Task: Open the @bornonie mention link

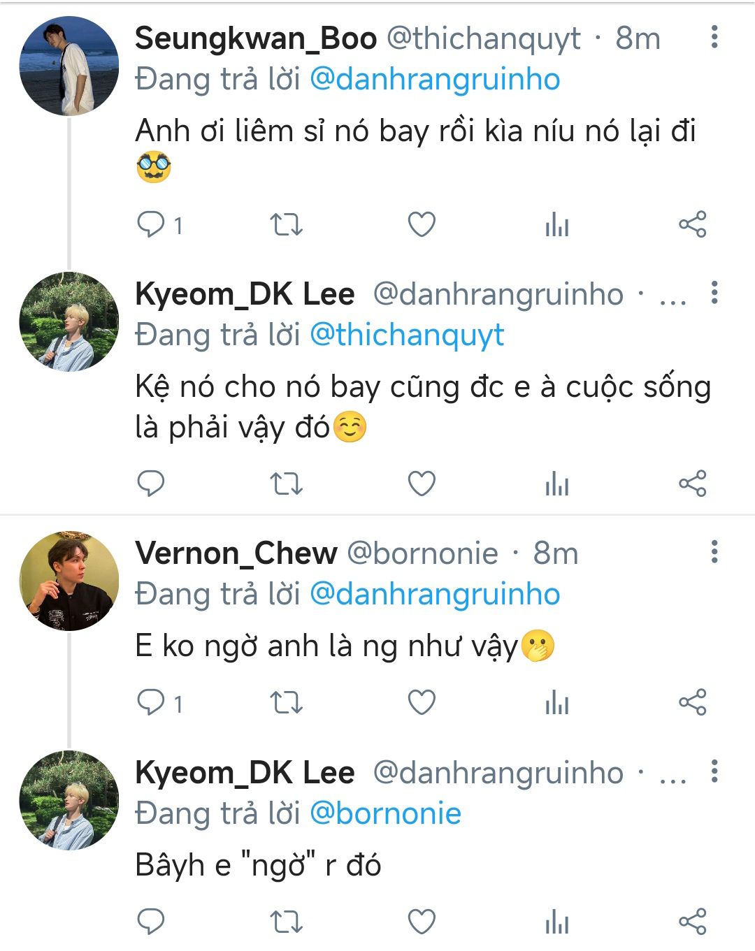Action: click(x=385, y=814)
